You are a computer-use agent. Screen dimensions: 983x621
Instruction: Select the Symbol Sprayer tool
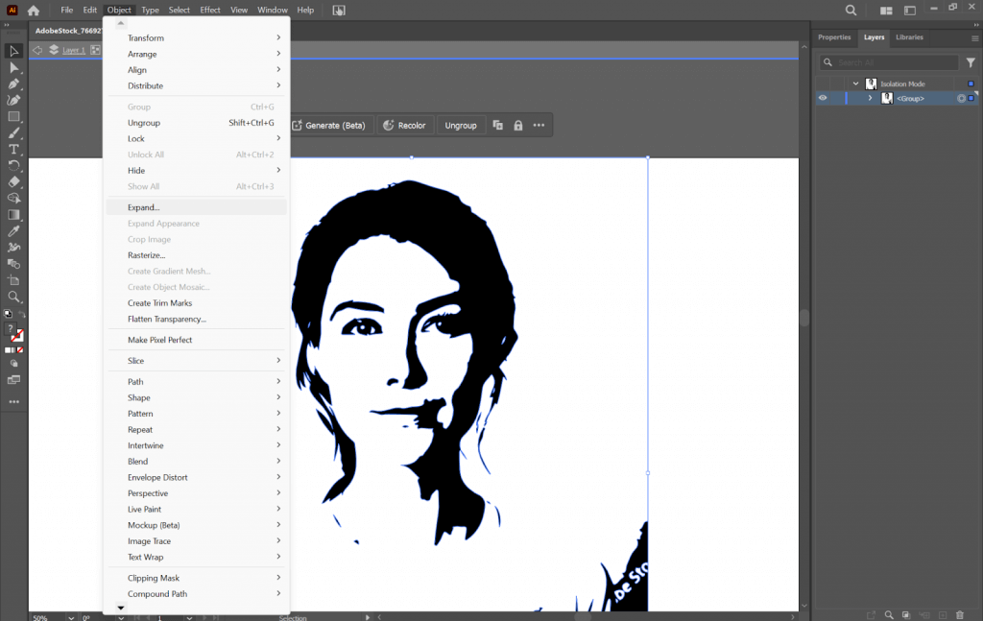coord(13,248)
